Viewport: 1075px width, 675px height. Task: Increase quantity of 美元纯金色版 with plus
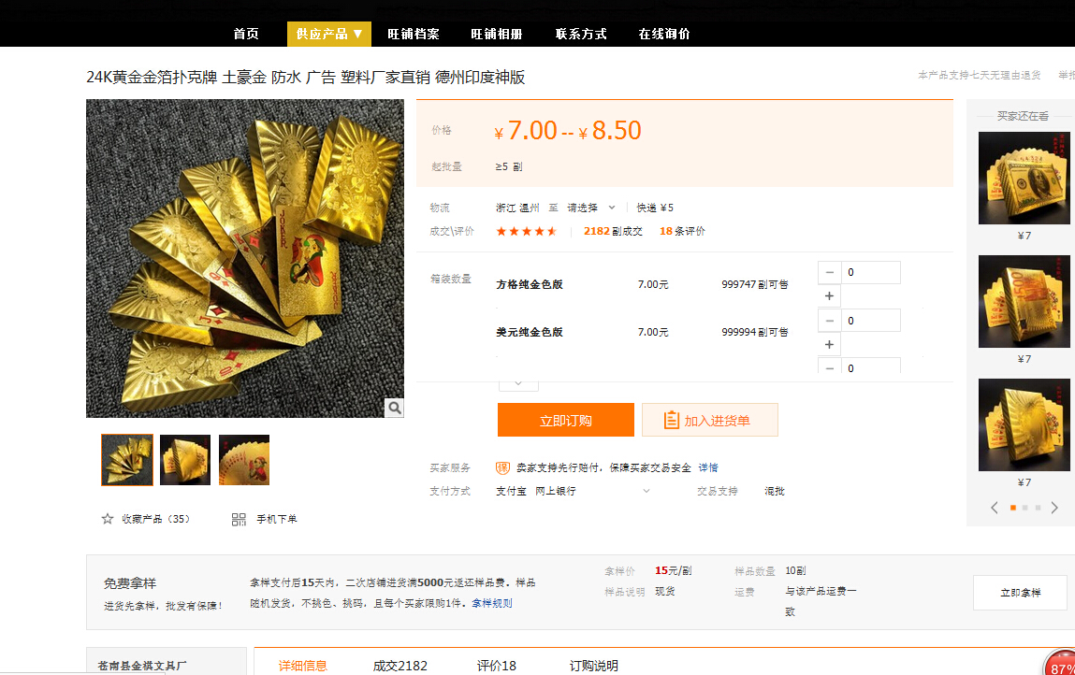[x=829, y=345]
